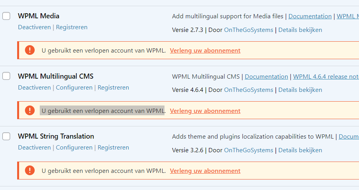Click Deactiveren under WPML Multilingual CMS
The width and height of the screenshot is (359, 190).
[34, 88]
